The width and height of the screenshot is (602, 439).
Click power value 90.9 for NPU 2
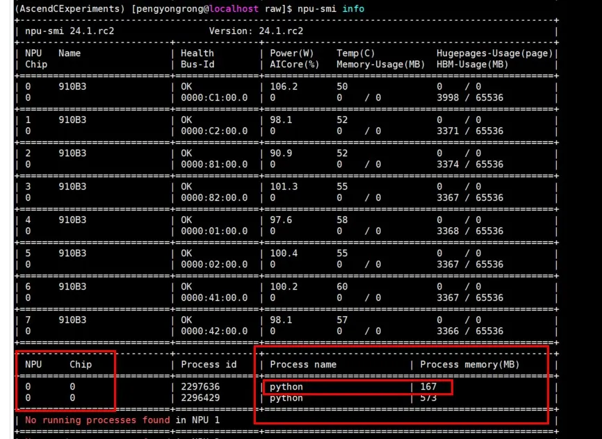(x=281, y=153)
